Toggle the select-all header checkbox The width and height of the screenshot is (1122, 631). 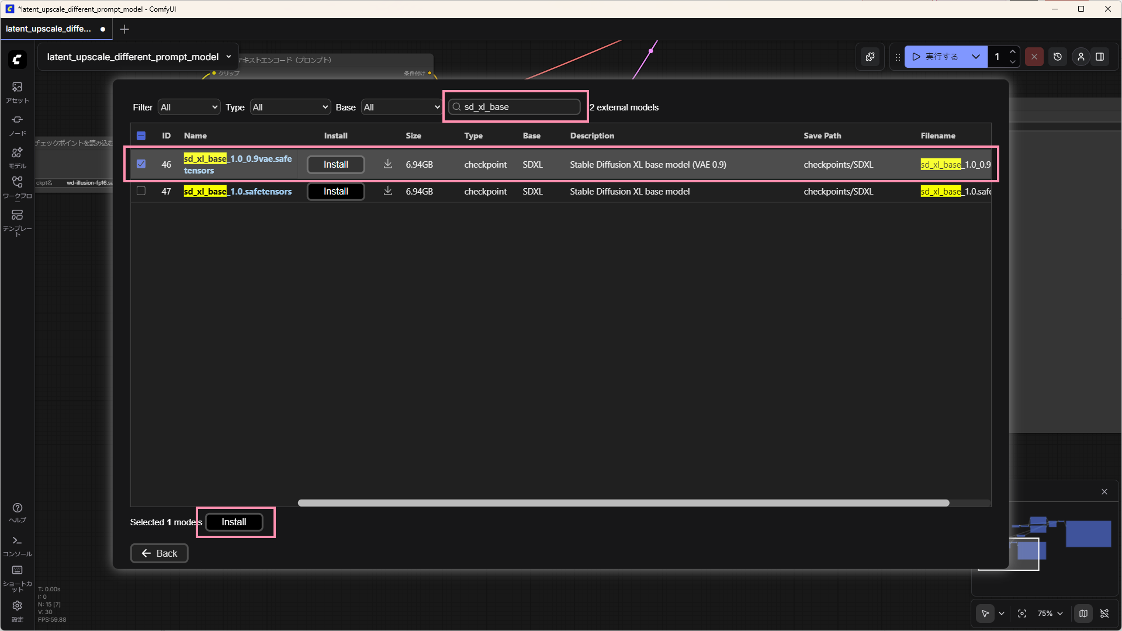pos(141,136)
